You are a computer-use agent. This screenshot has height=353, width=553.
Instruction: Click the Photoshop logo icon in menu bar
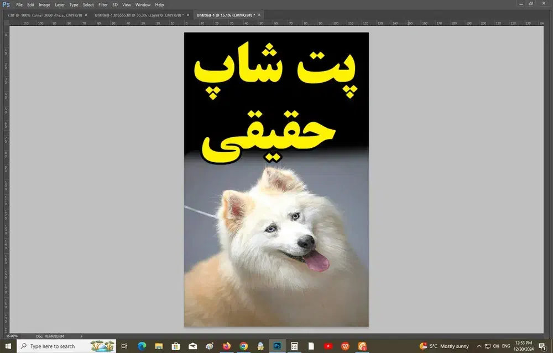6,4
